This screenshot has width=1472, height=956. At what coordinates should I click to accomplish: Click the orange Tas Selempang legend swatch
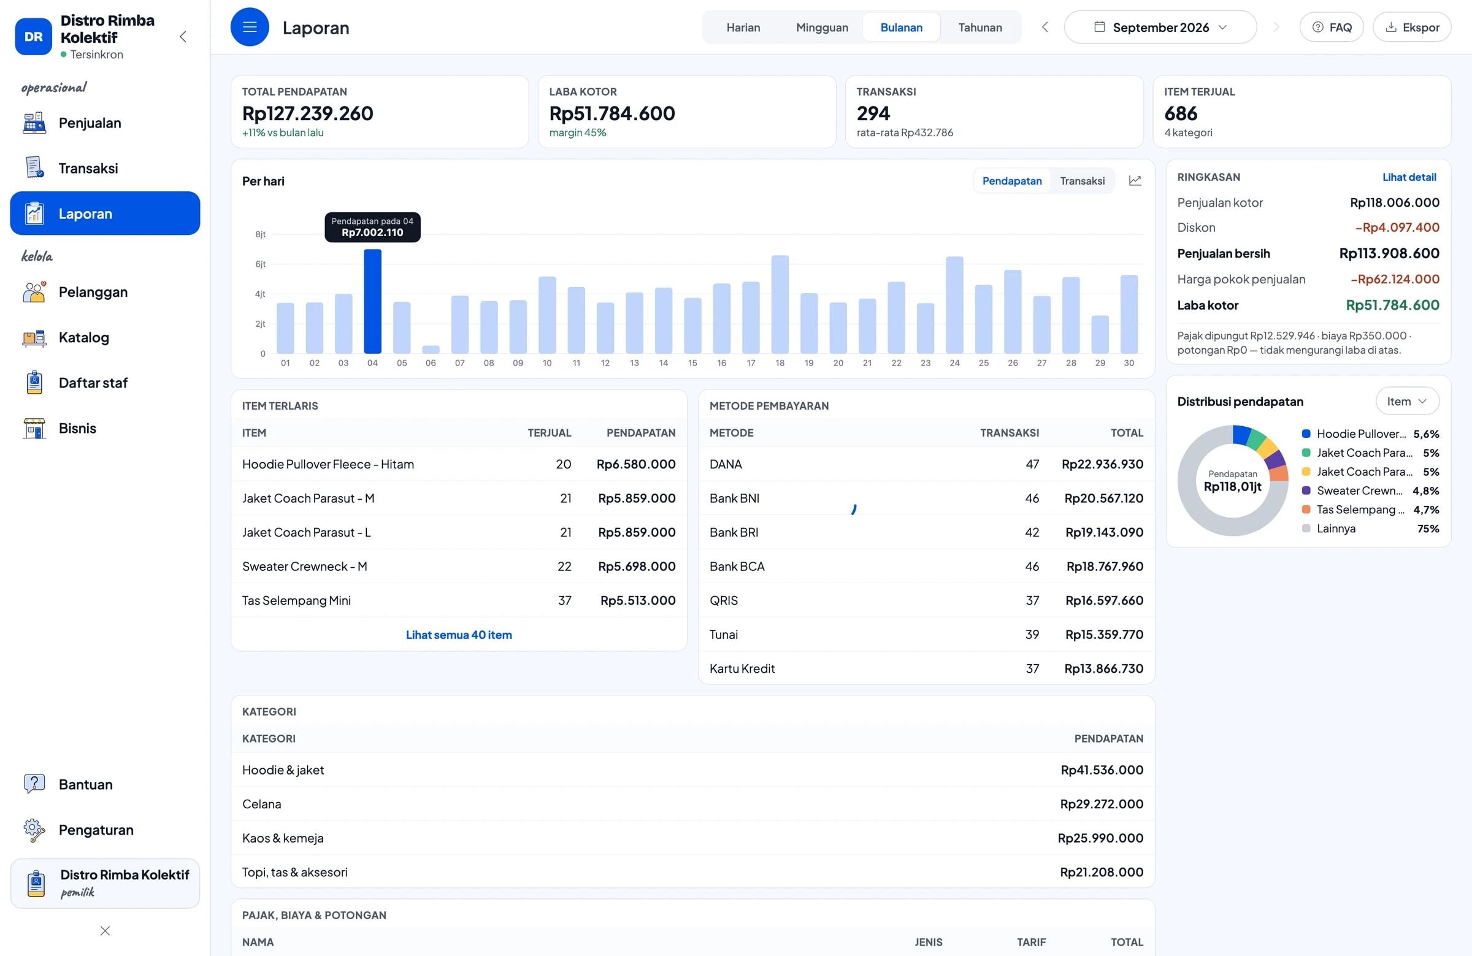pos(1306,510)
